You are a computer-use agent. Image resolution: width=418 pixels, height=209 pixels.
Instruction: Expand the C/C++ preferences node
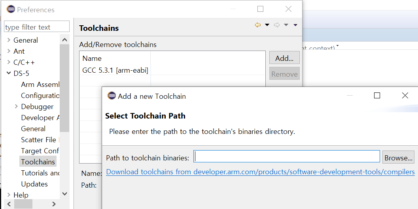[x=9, y=62]
